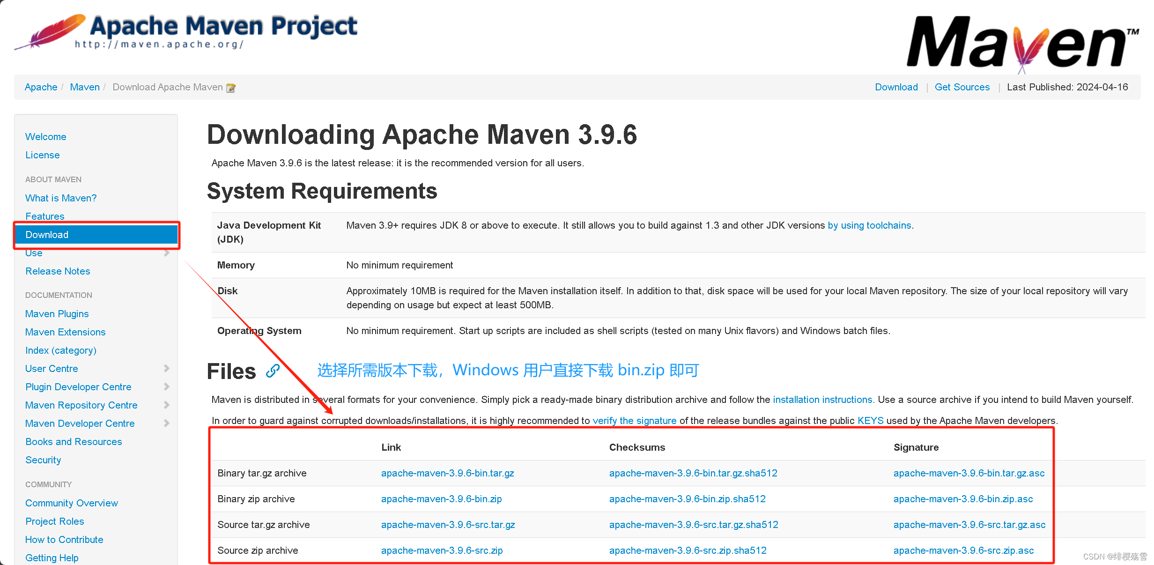Follow the installation instructions link
This screenshot has height=565, width=1154.
point(823,400)
